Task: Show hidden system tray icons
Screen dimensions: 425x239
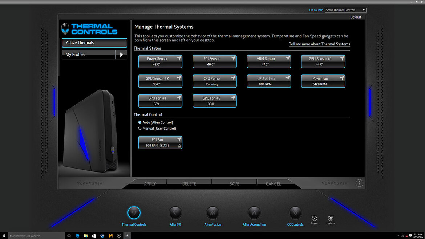Action: 398,236
